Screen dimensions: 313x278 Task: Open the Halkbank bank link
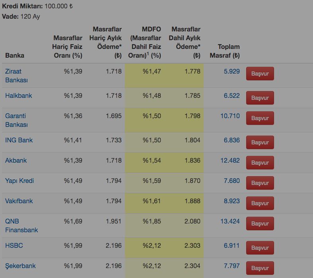(x=19, y=95)
